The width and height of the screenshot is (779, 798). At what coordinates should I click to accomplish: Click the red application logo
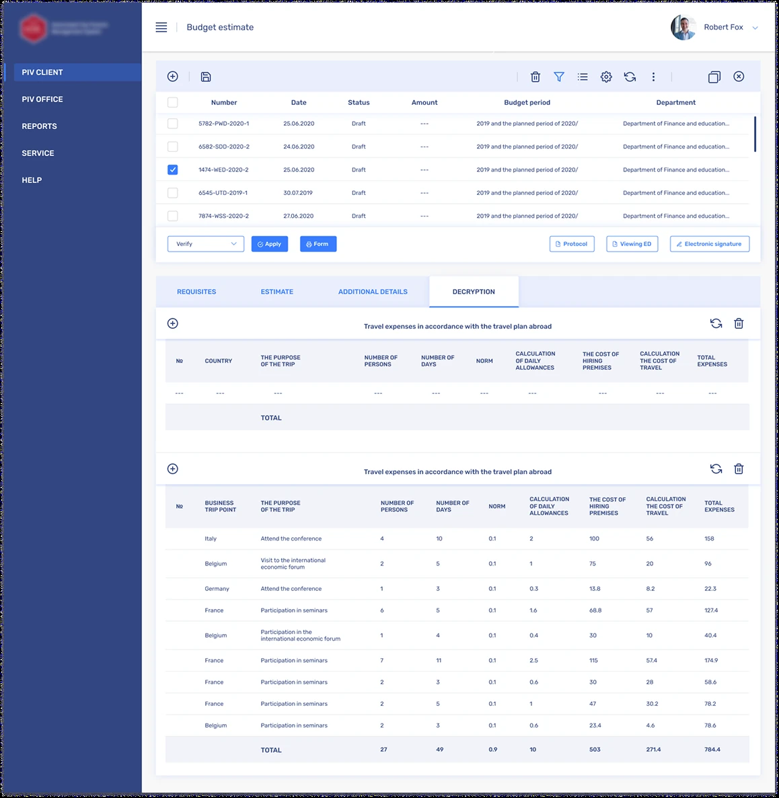[x=33, y=28]
